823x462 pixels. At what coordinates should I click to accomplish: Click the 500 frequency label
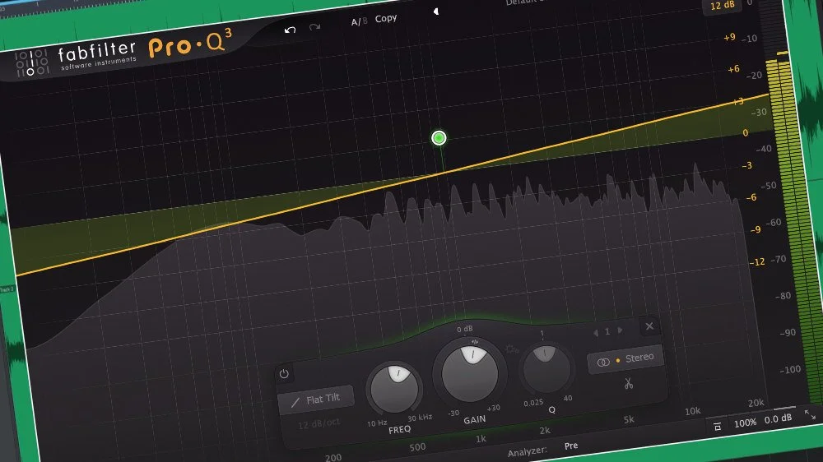pos(417,447)
